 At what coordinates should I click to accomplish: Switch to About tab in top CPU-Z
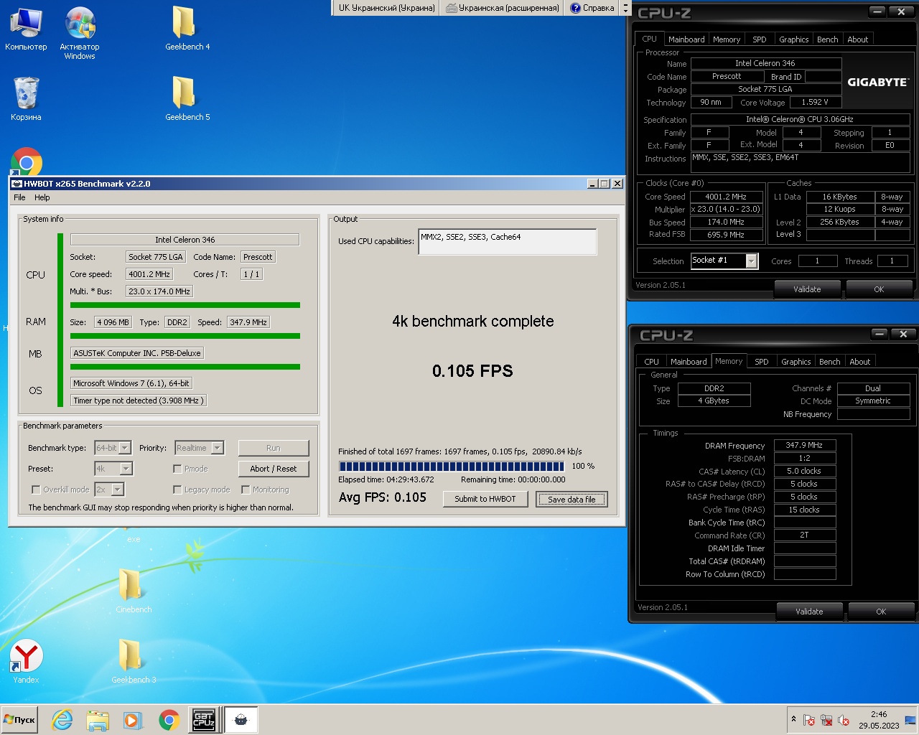click(x=858, y=39)
